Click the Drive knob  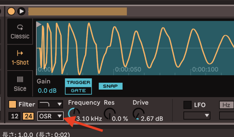(x=138, y=114)
